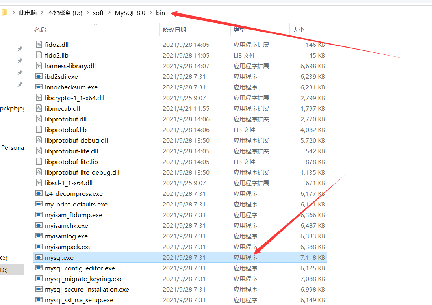Image resolution: width=432 pixels, height=305 pixels.
Task: Expand the chevron after 本地磁盘 (D:)
Action: click(x=87, y=13)
